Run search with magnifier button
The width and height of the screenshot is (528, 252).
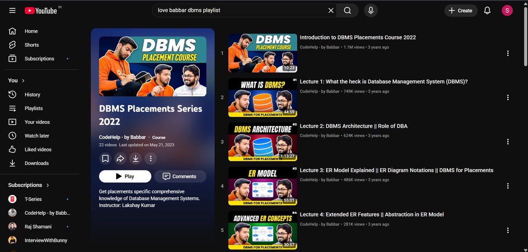point(348,11)
